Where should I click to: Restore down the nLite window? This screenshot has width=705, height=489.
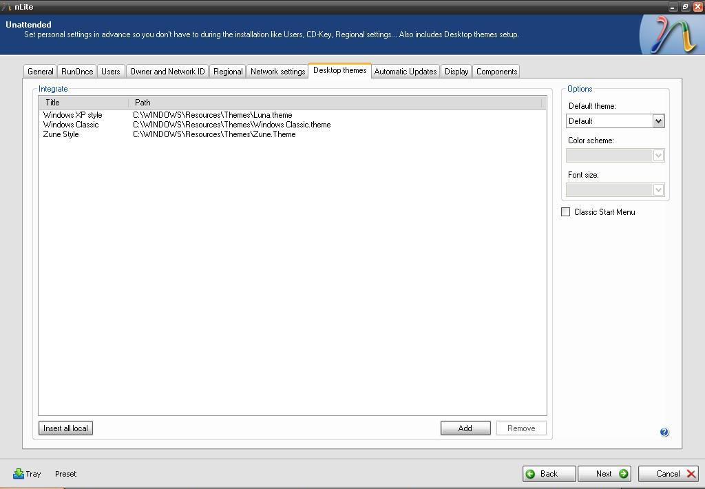(x=685, y=7)
